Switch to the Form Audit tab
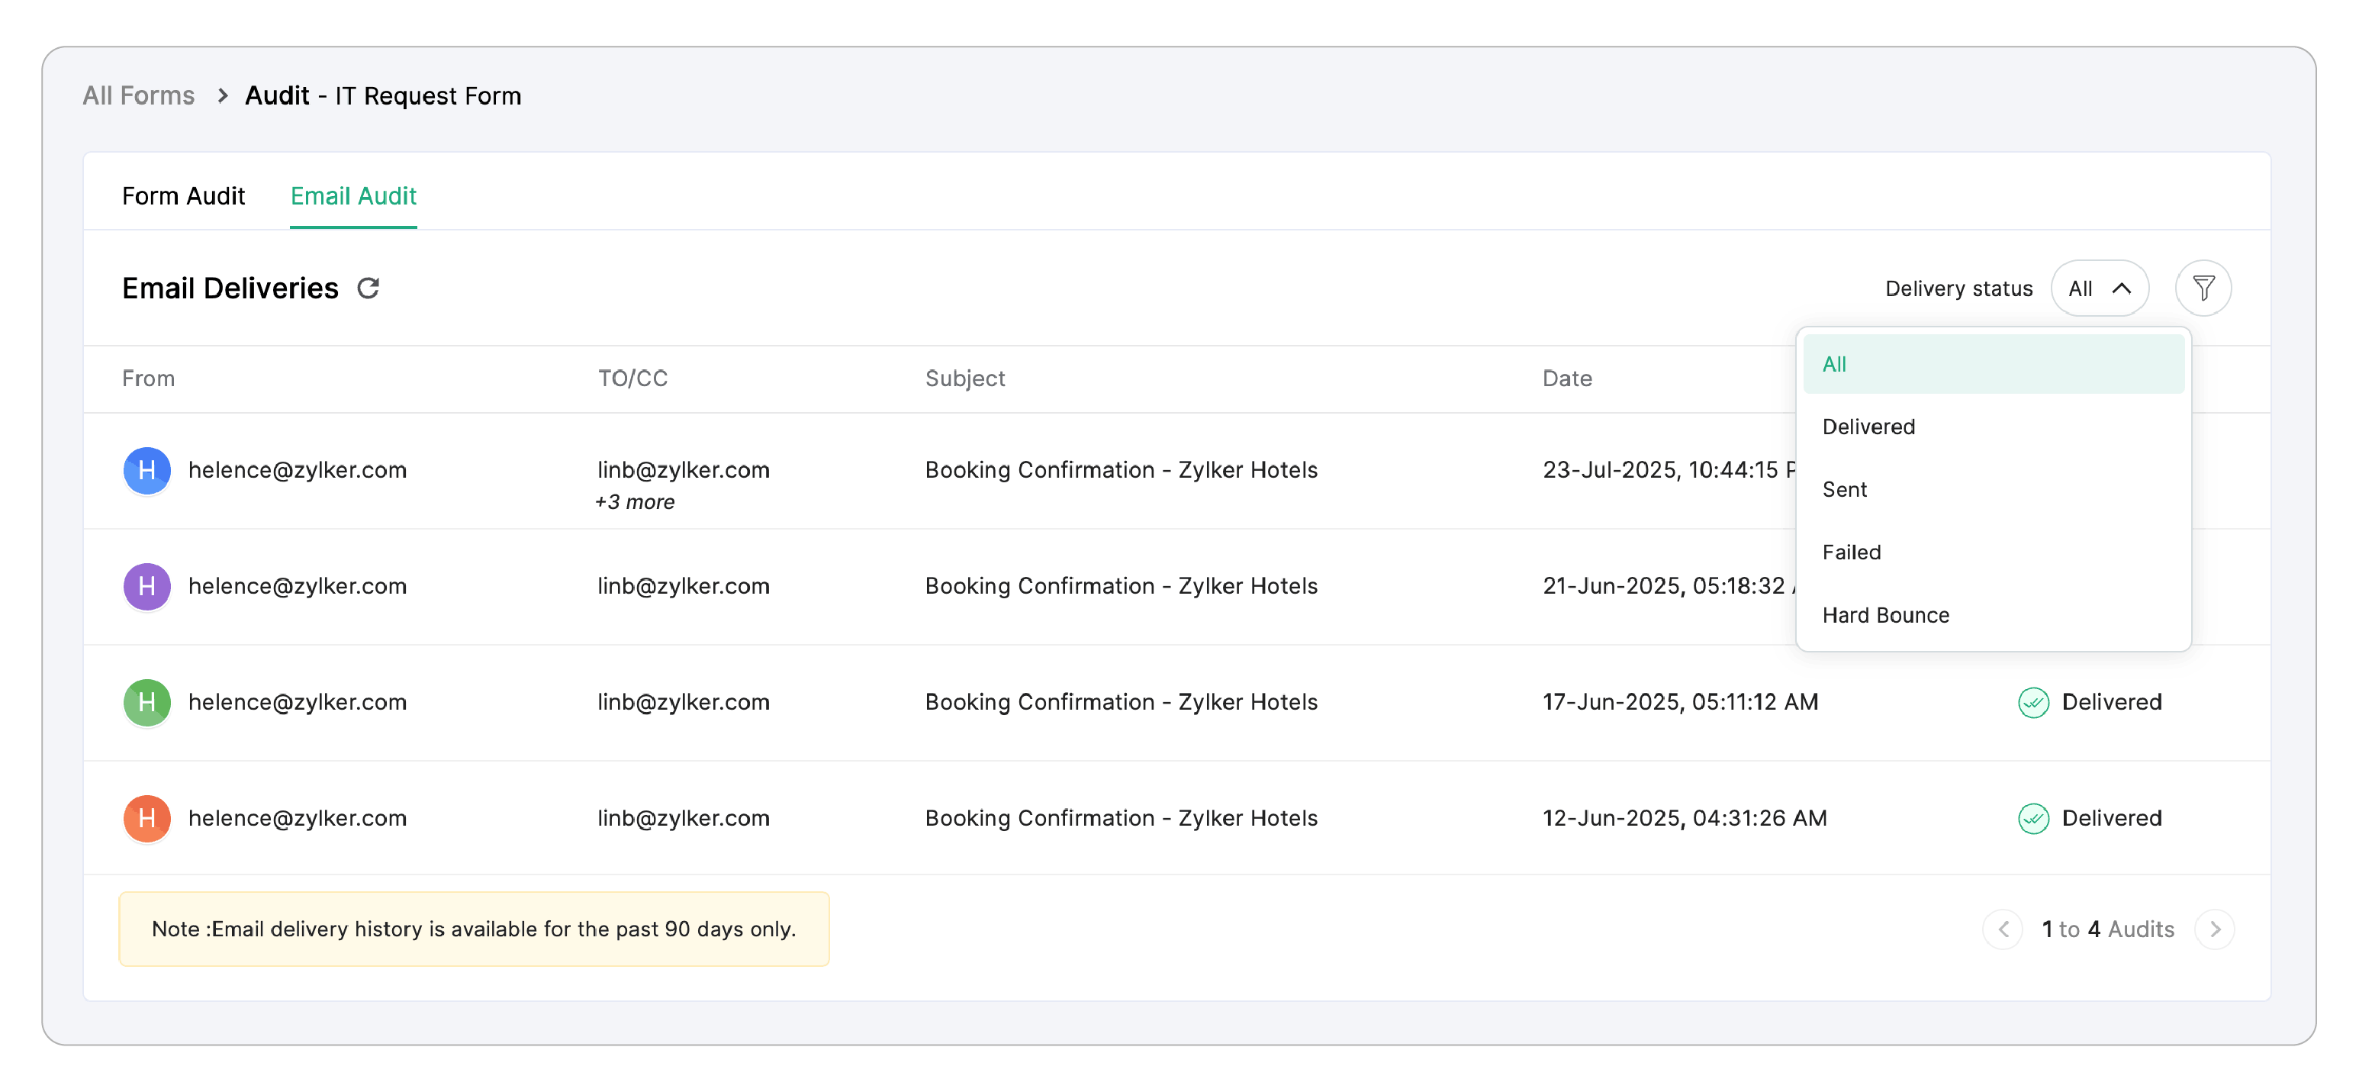The image size is (2359, 1092). 183,196
